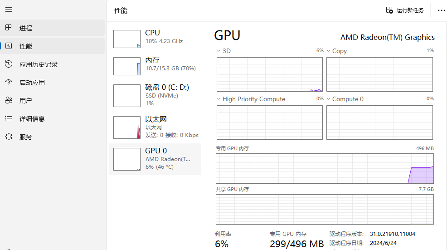Click the 496 MB graph max label
The width and height of the screenshot is (447, 250).
(425, 148)
